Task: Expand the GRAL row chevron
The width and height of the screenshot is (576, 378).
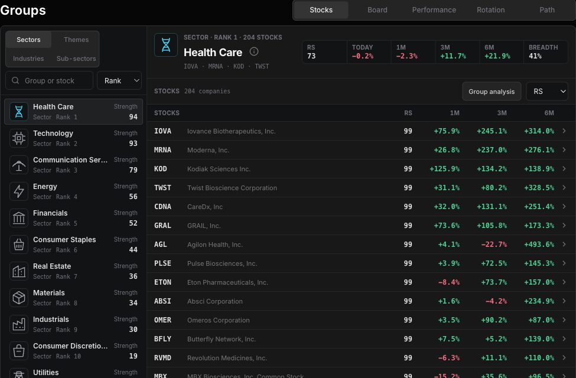Action: coord(564,225)
